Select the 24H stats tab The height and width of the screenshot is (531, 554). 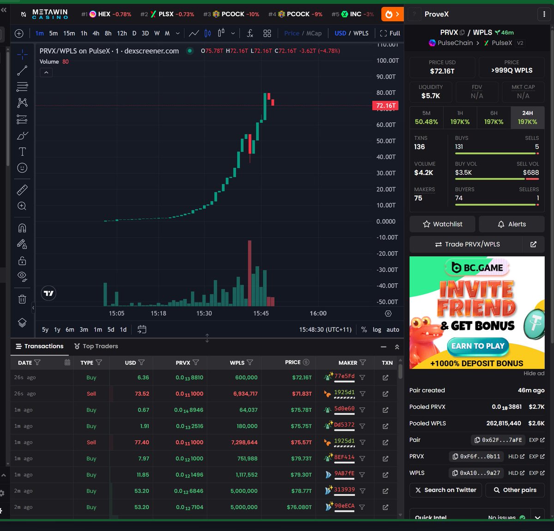click(528, 118)
